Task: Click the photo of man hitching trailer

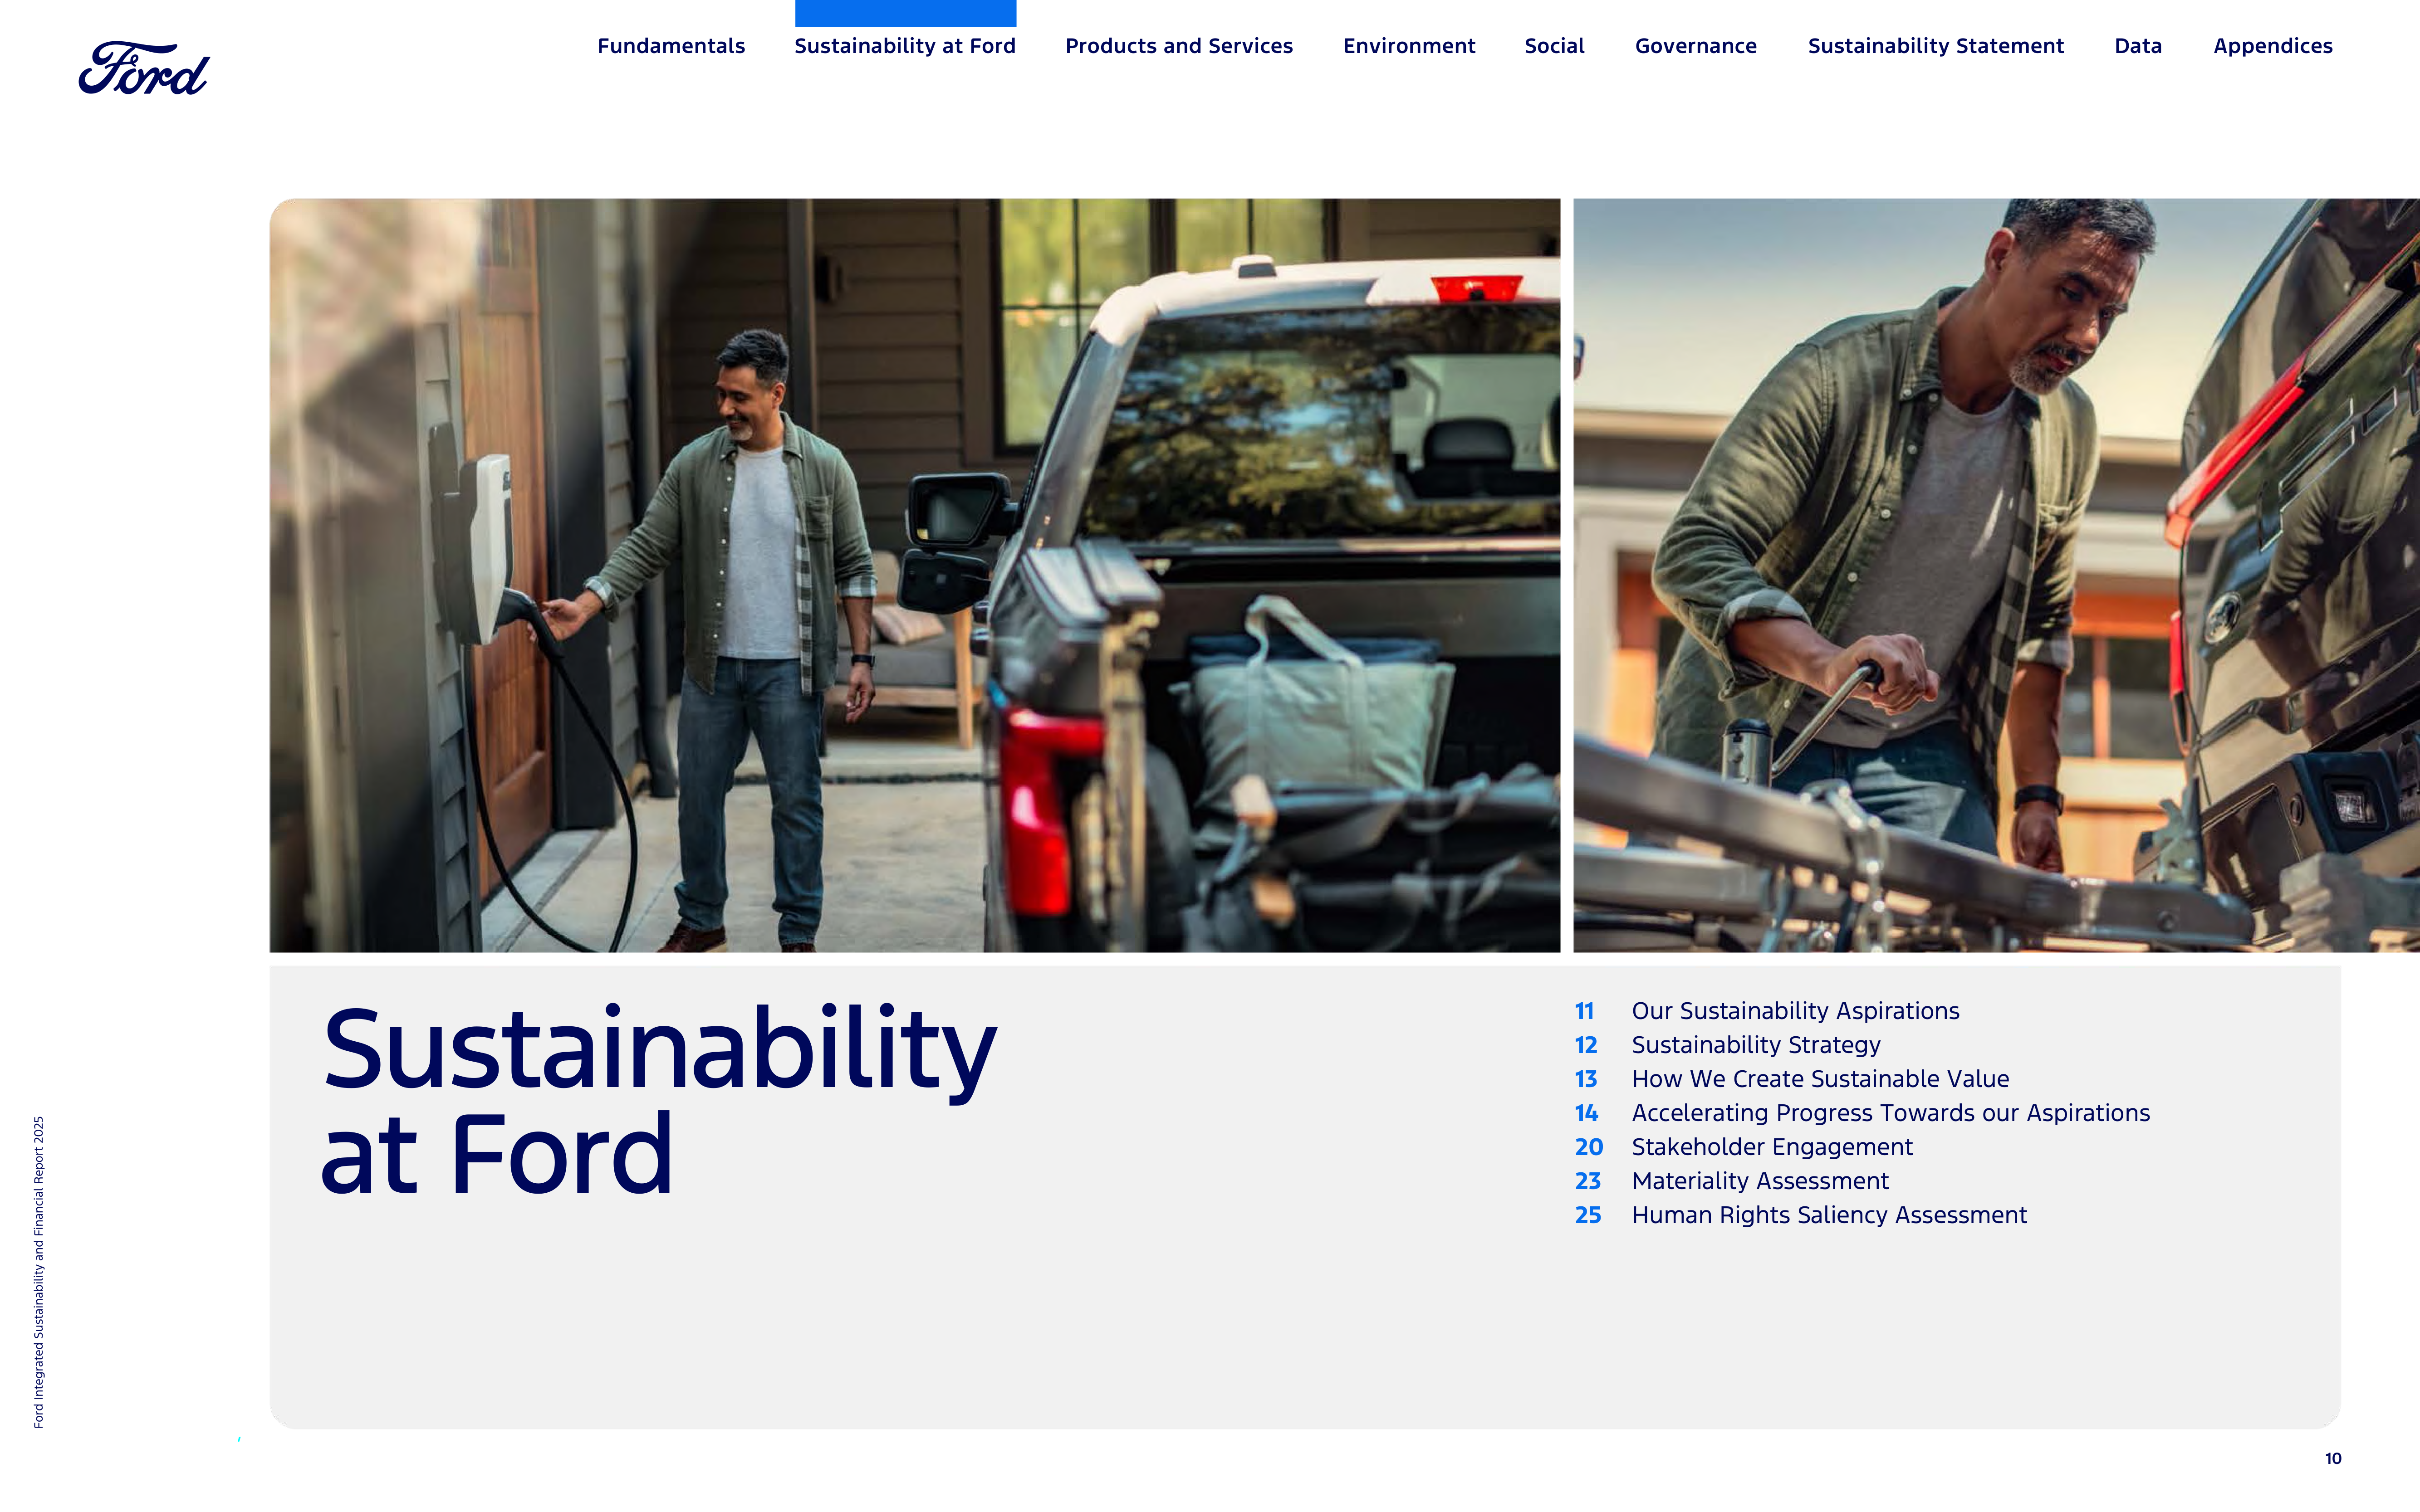Action: [1996, 575]
